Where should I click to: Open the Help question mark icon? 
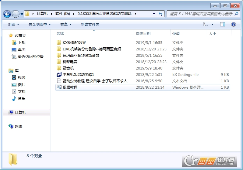click(233, 24)
